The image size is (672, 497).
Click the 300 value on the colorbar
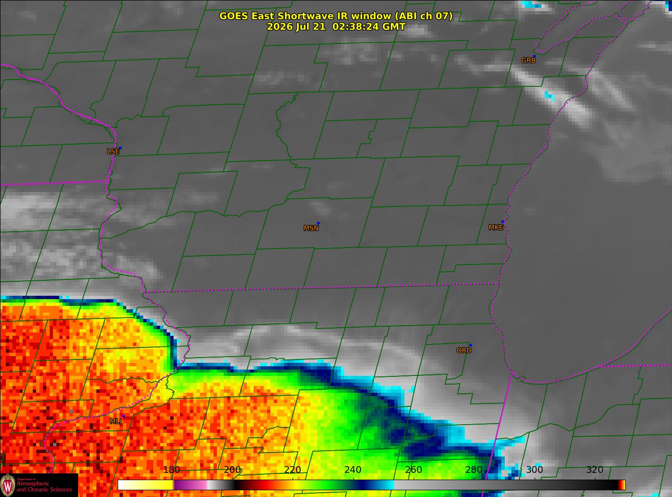[x=534, y=470]
